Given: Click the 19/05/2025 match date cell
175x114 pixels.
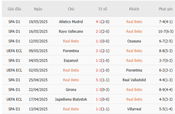Looking at the screenshot, I should tap(38, 22).
